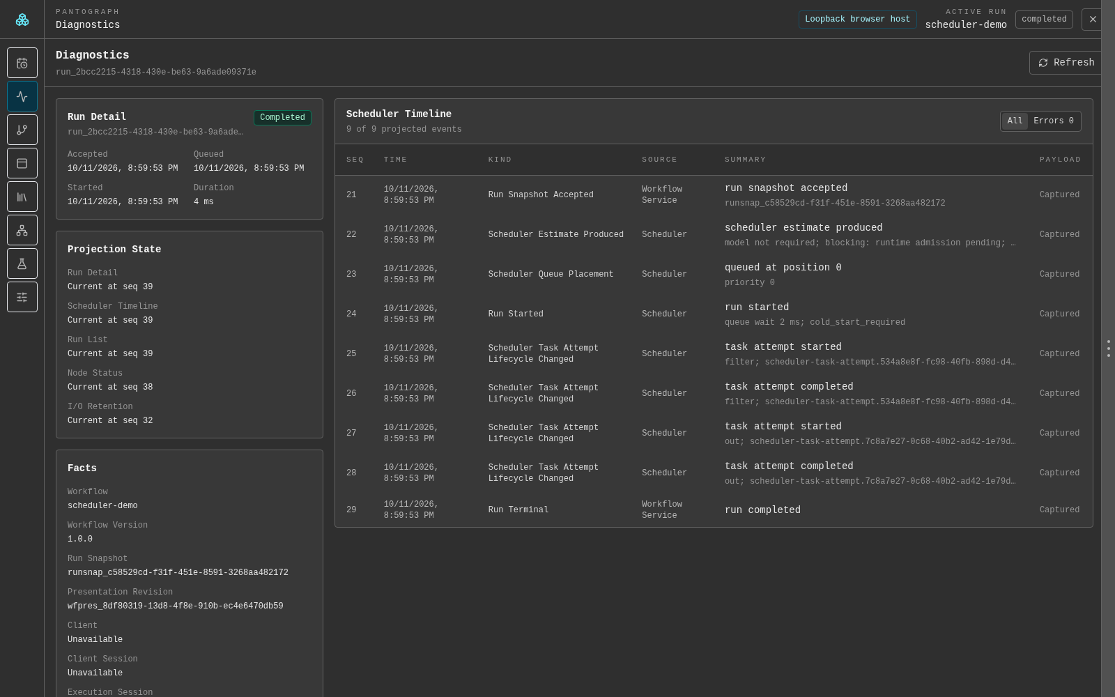Click the Presentation Revision value wfpres_8df80319

176,606
